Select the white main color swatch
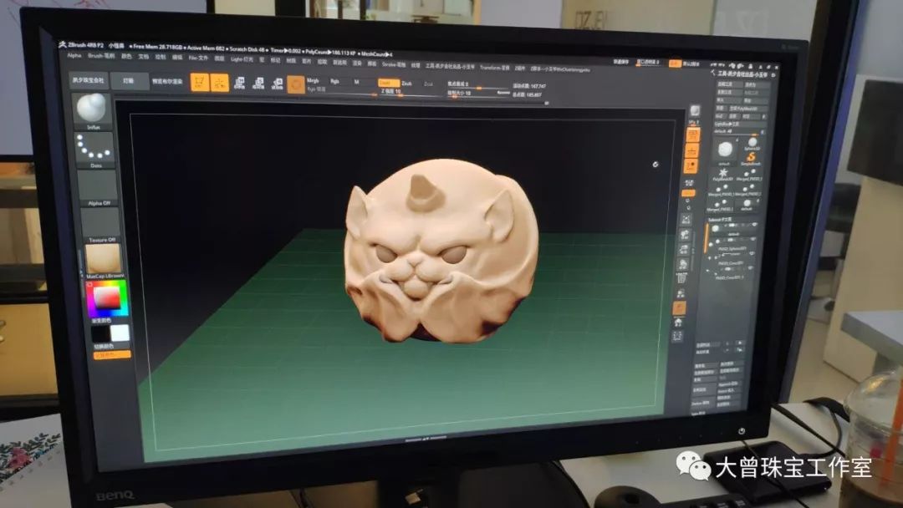Screen dimensions: 903x508 pyautogui.click(x=120, y=333)
